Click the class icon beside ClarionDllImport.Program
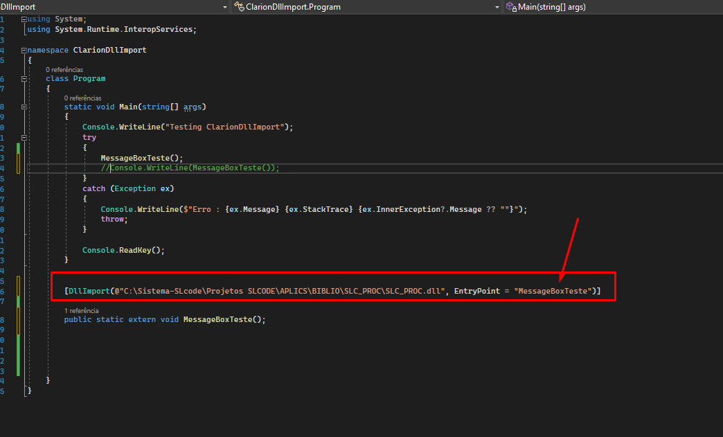723x437 pixels. click(240, 7)
